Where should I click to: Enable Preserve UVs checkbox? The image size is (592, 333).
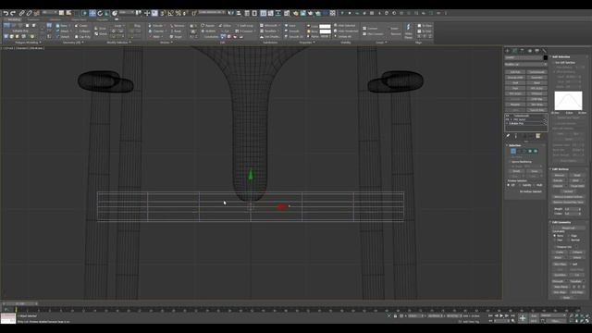(555, 247)
